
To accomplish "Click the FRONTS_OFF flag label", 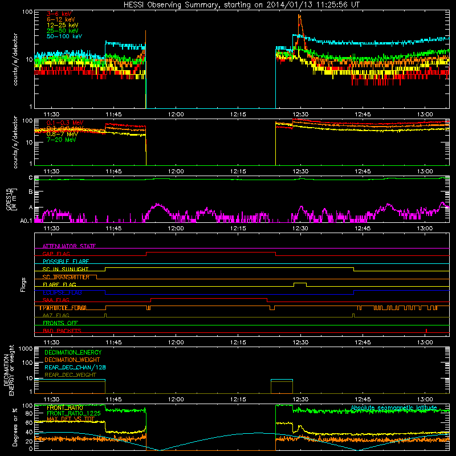I will pyautogui.click(x=60, y=323).
